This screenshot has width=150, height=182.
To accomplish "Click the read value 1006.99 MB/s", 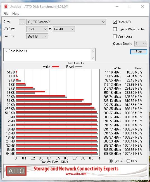I will [x=133, y=149].
